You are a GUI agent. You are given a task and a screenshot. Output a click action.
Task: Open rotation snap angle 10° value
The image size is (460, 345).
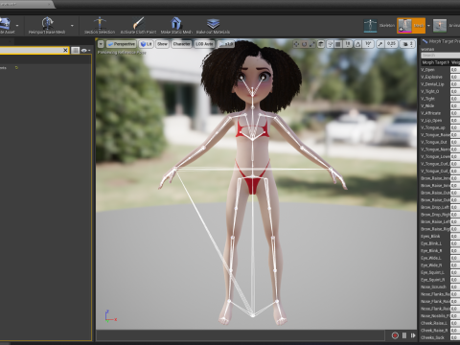pos(368,44)
